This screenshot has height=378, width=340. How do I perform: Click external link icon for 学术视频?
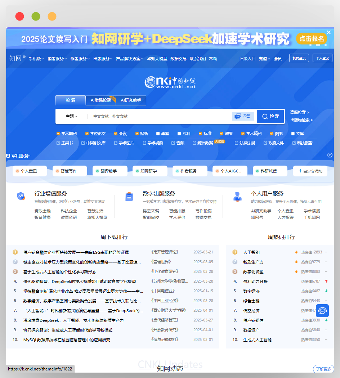pyautogui.click(x=144, y=143)
